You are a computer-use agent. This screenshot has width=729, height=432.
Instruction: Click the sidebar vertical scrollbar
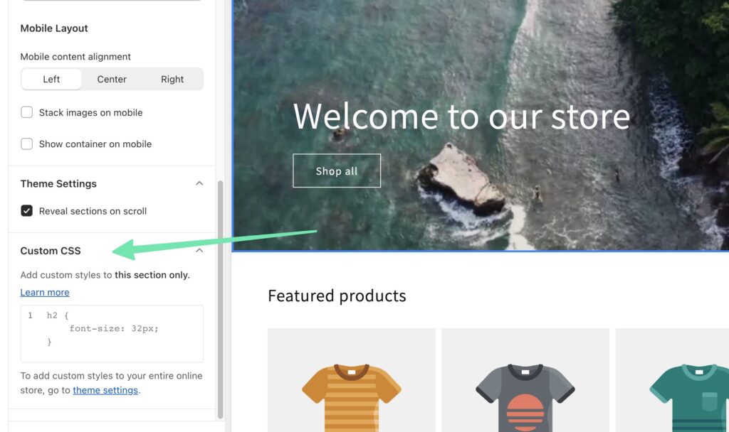click(x=220, y=298)
